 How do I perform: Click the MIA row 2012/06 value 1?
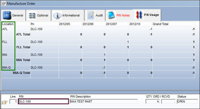[105, 55]
